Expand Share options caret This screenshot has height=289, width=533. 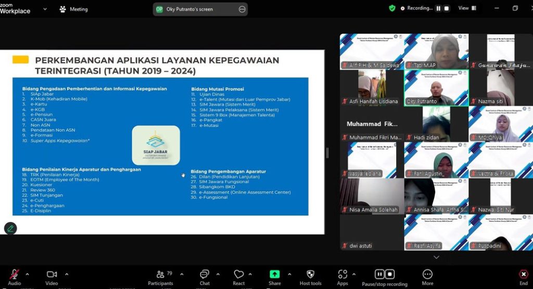click(289, 274)
